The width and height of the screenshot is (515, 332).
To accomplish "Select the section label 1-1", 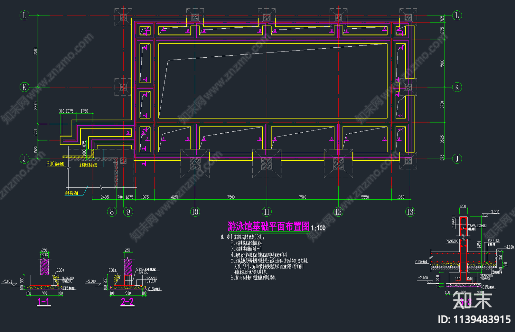I will coord(44,302).
